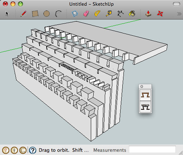
Task: Open the Instructor help question mark
Action: click(x=33, y=150)
